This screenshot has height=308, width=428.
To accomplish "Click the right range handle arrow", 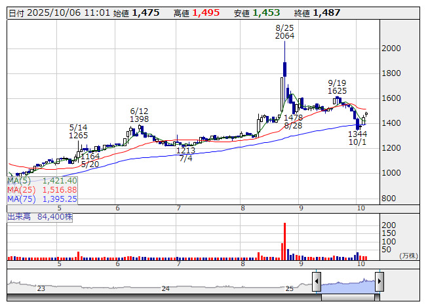I will [x=379, y=282].
